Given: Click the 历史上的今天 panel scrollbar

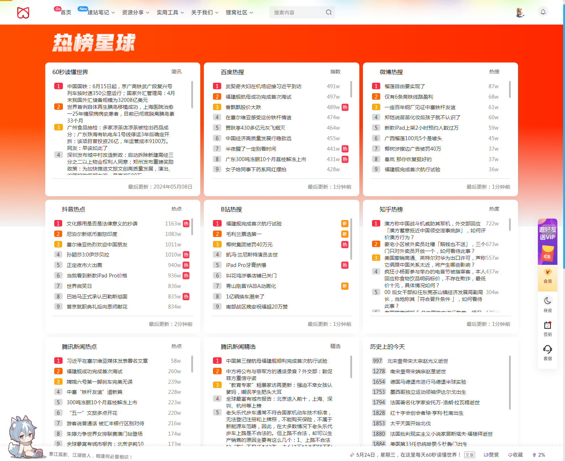Looking at the screenshot, I should 510,382.
